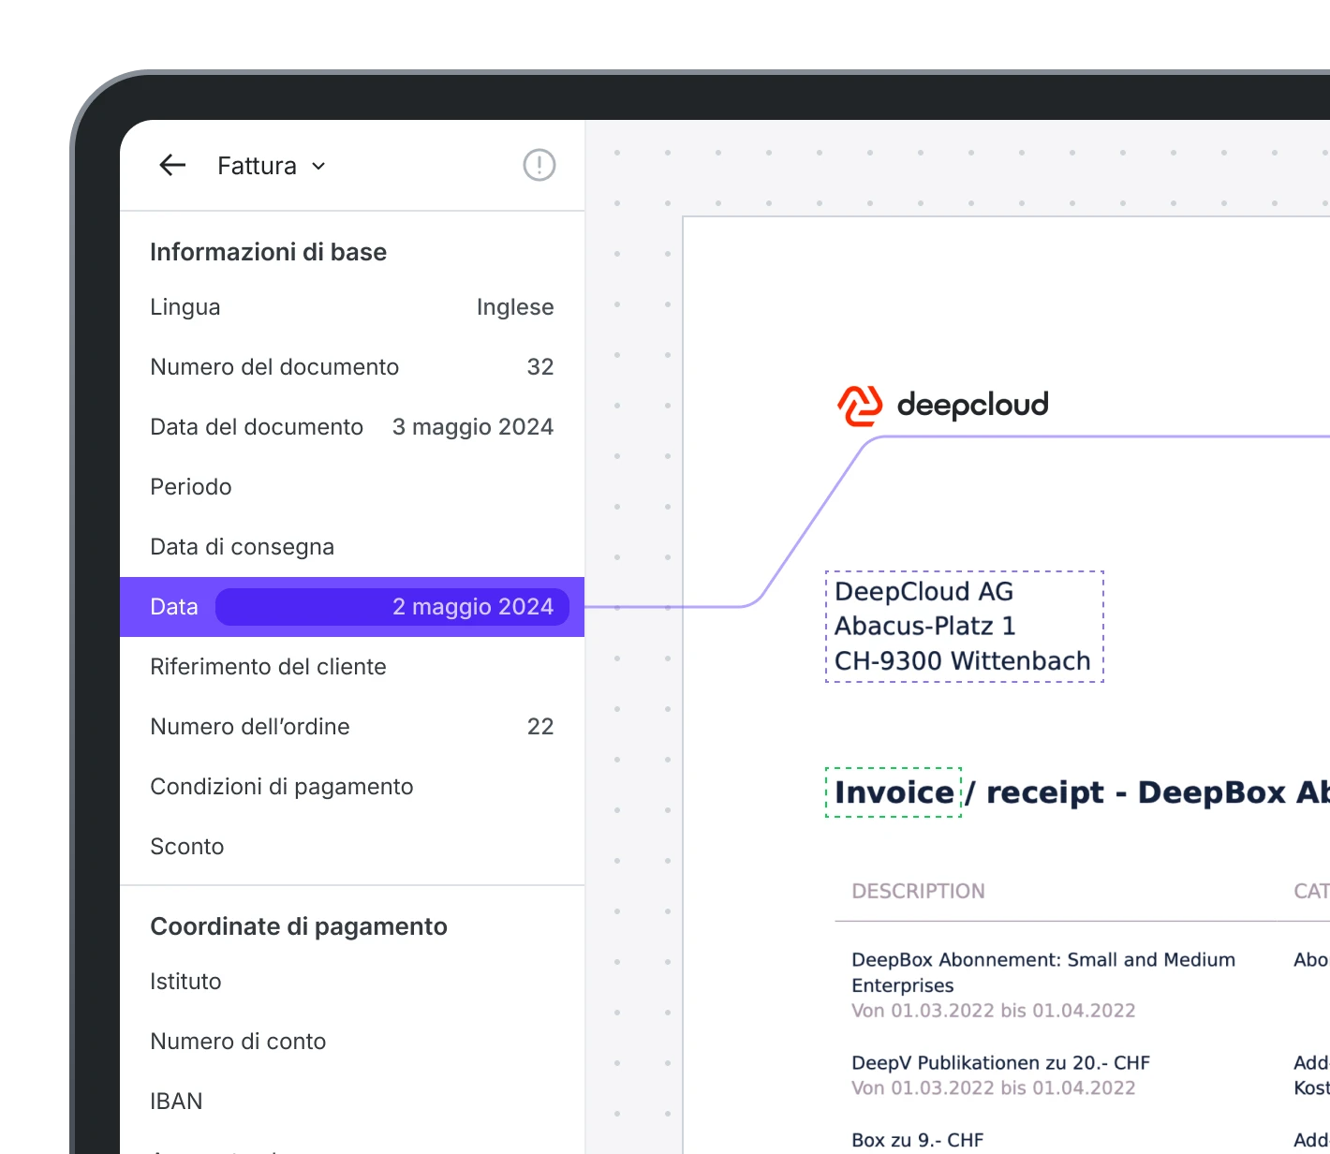Click the warning info circle icon
1330x1154 pixels.
[x=539, y=165]
